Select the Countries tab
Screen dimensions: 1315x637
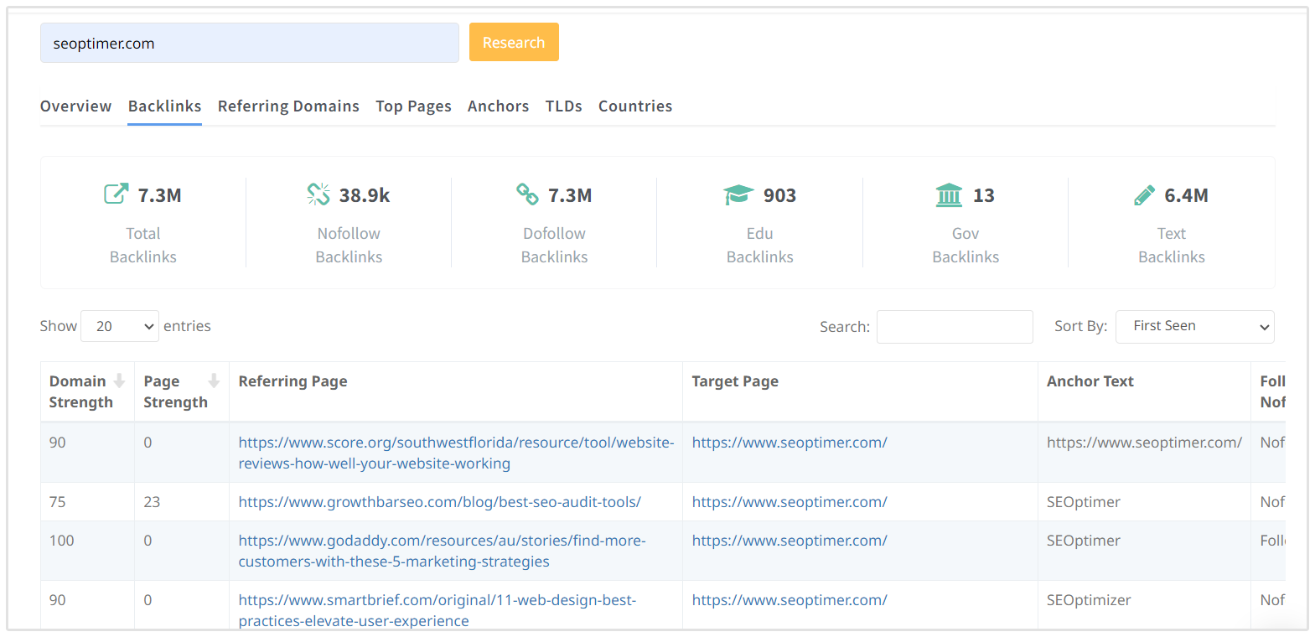tap(634, 106)
